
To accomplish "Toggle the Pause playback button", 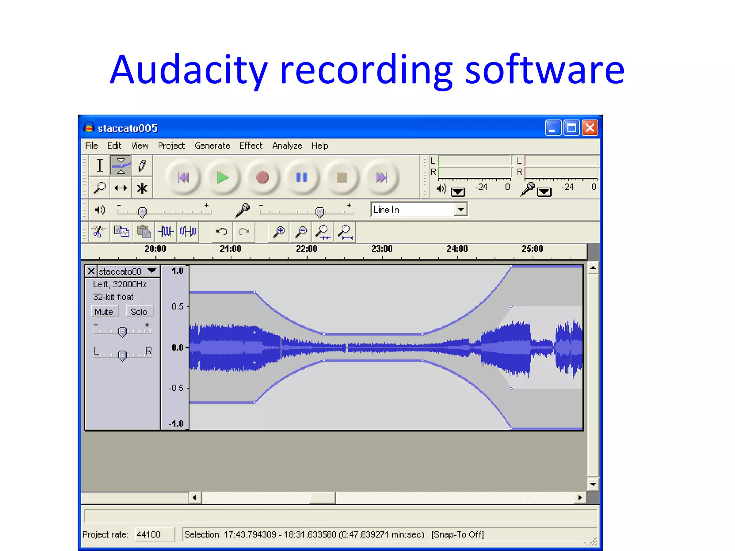I will click(301, 177).
